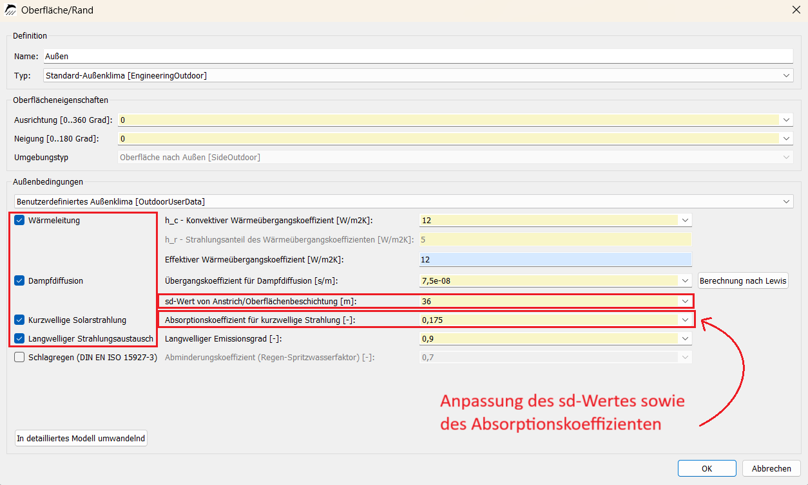Click into the Name field containing Außen
Screen dimensions: 808x485
click(x=418, y=56)
